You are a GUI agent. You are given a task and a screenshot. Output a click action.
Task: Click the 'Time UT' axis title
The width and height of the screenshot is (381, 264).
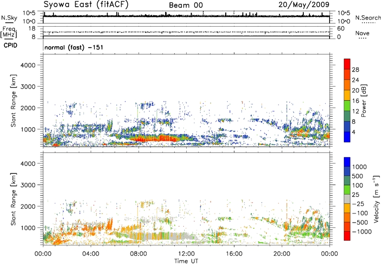(x=186, y=261)
